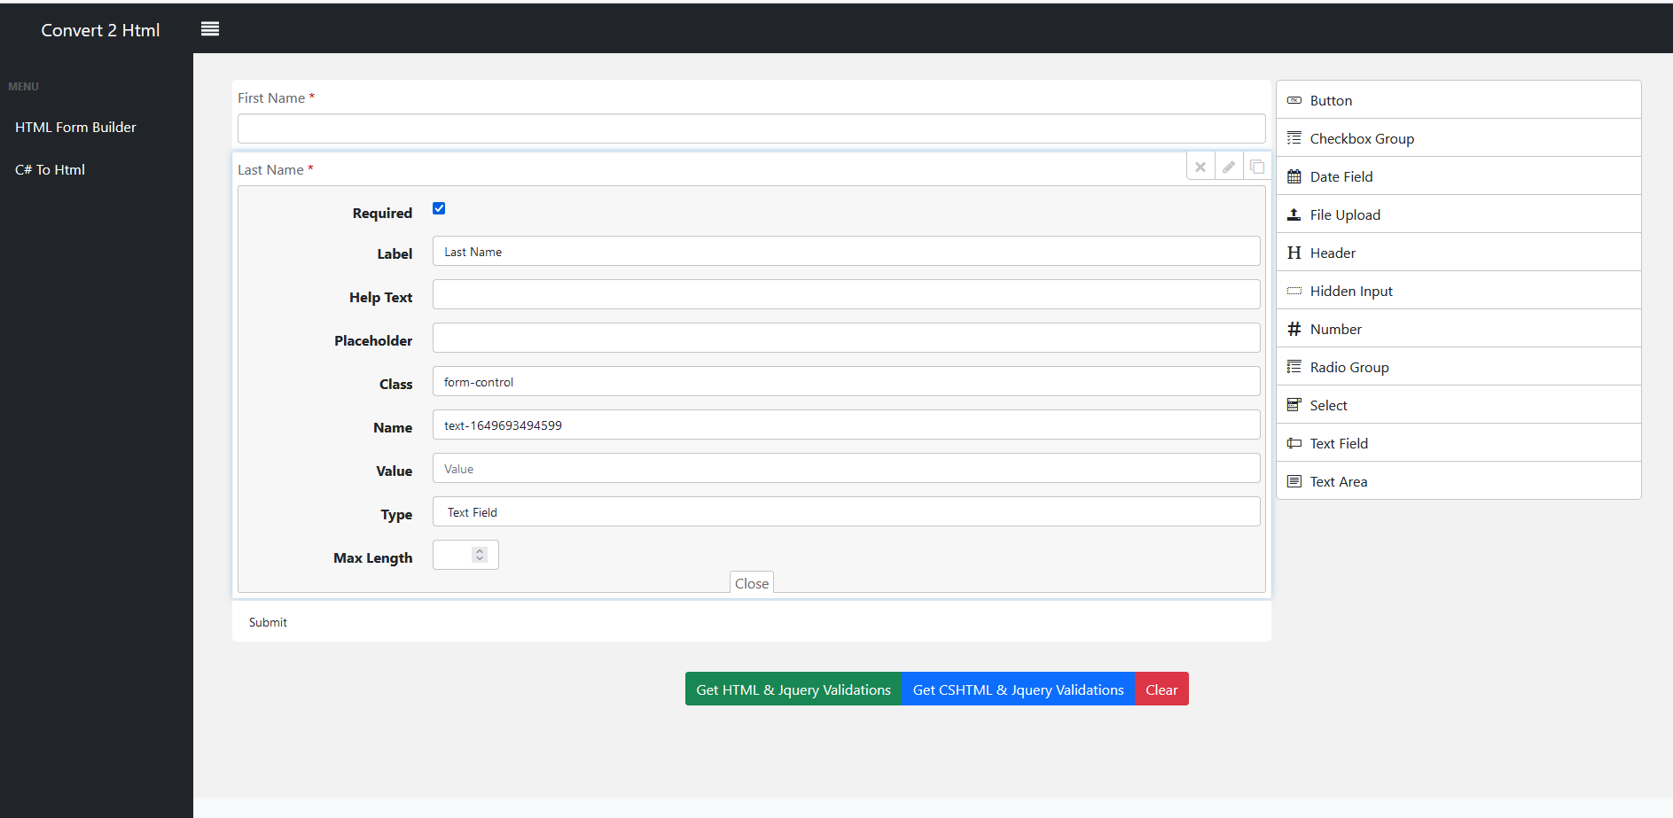1673x818 pixels.
Task: Close the Last Name edit panel
Action: [x=752, y=582]
